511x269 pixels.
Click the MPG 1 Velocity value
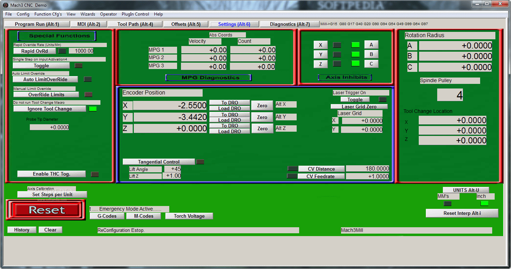tap(204, 50)
